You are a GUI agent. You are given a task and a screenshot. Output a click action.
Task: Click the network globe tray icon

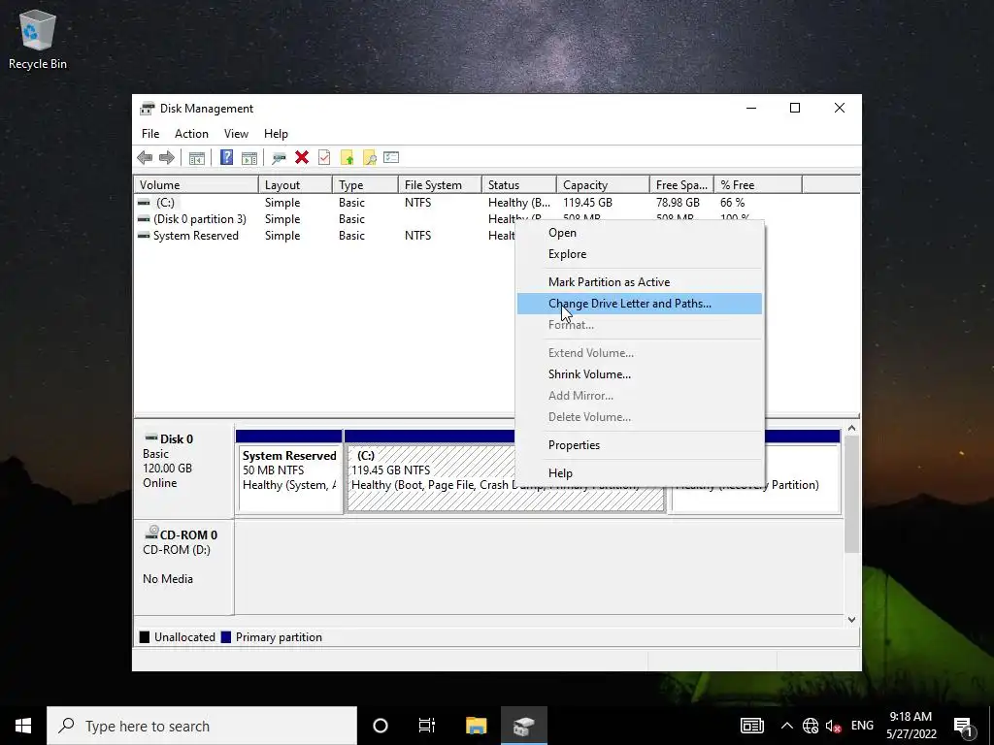[x=811, y=726]
